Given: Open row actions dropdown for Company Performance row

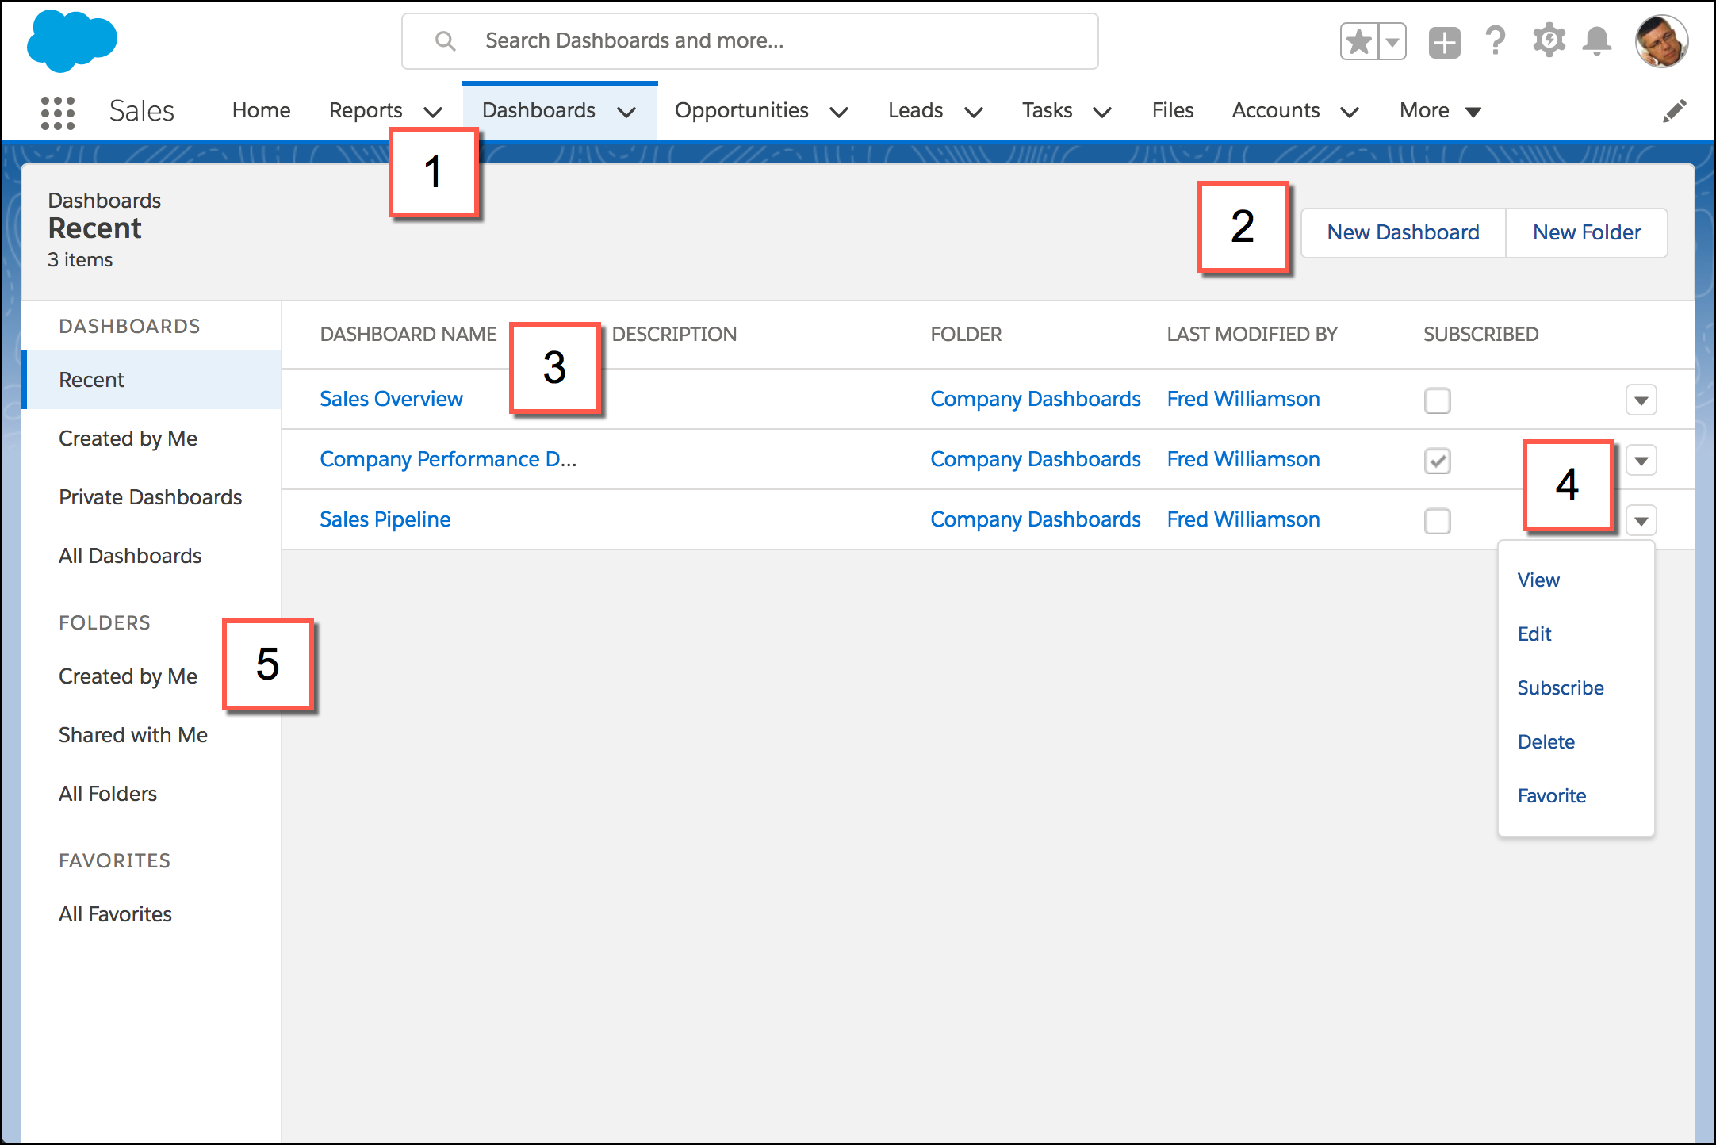Looking at the screenshot, I should [1641, 461].
